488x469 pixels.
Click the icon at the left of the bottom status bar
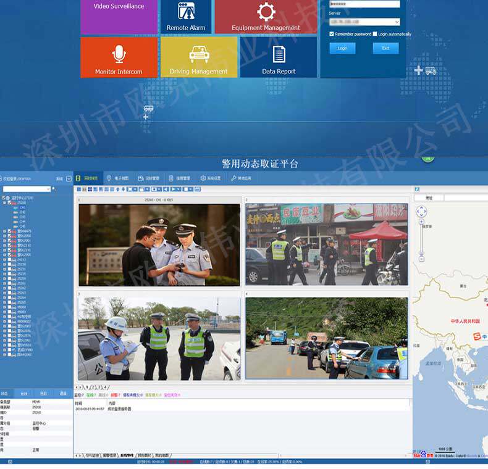click(x=10, y=462)
